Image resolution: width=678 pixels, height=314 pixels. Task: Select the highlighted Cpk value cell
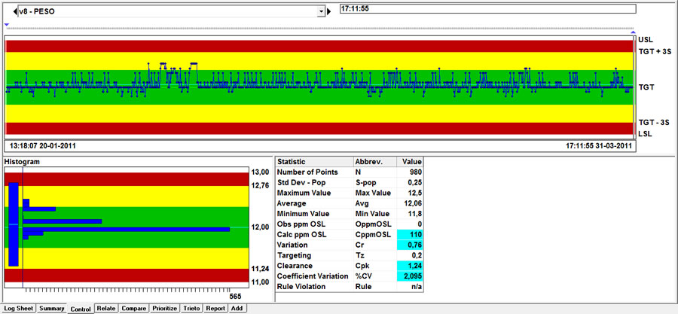click(412, 266)
